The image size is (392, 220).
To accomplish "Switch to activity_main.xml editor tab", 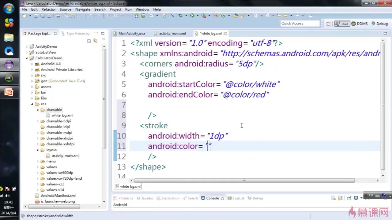I will point(170,34).
